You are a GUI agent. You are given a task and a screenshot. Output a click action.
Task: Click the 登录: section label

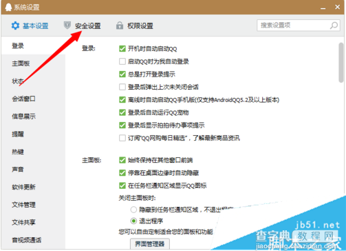pos(89,49)
